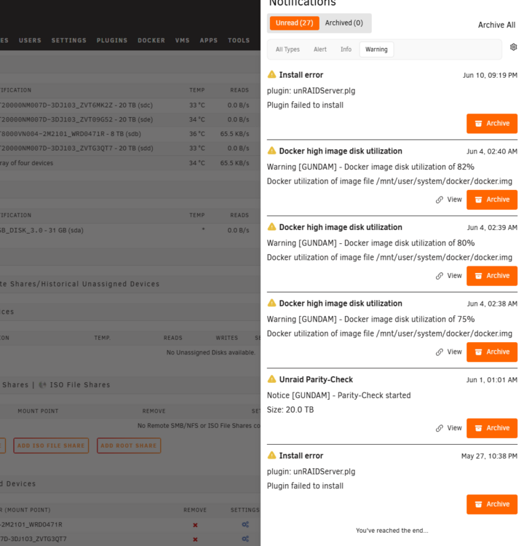The width and height of the screenshot is (524, 546).
Task: View the Docker 80% utilization notification
Action: [x=449, y=276]
